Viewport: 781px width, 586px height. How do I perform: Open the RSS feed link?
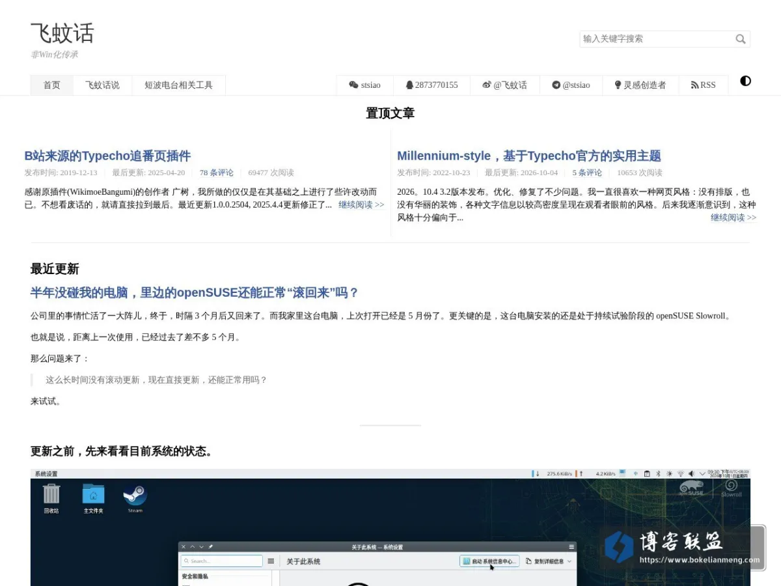pyautogui.click(x=703, y=85)
